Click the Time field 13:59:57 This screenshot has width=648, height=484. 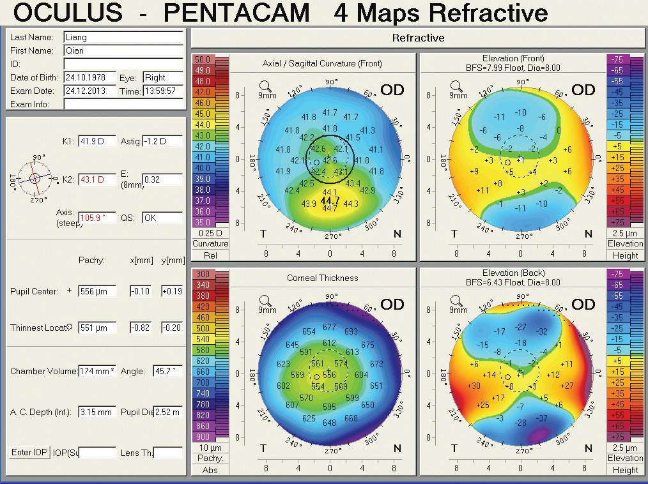(x=163, y=91)
